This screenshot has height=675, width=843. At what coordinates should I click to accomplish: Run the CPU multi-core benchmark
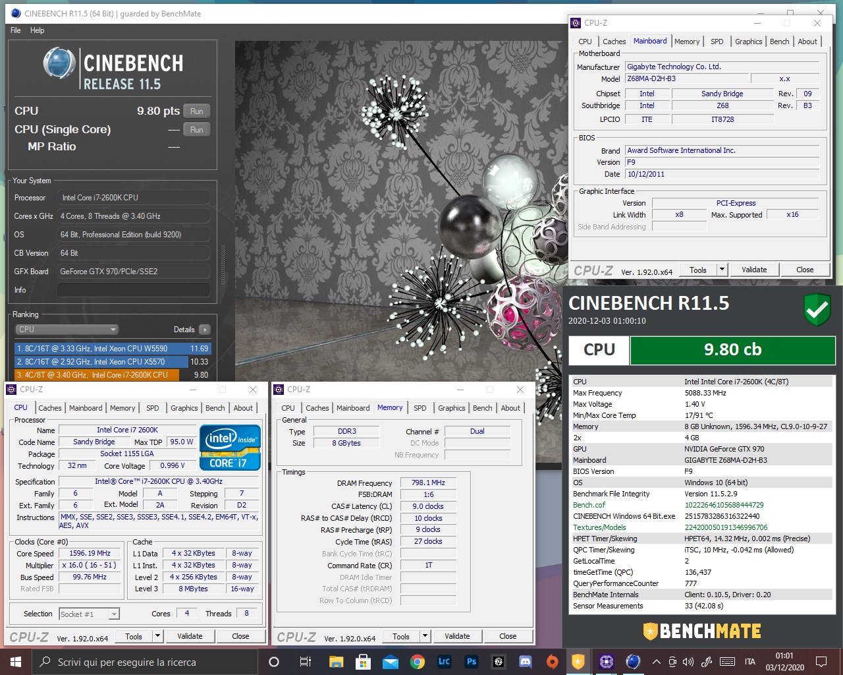pyautogui.click(x=197, y=111)
